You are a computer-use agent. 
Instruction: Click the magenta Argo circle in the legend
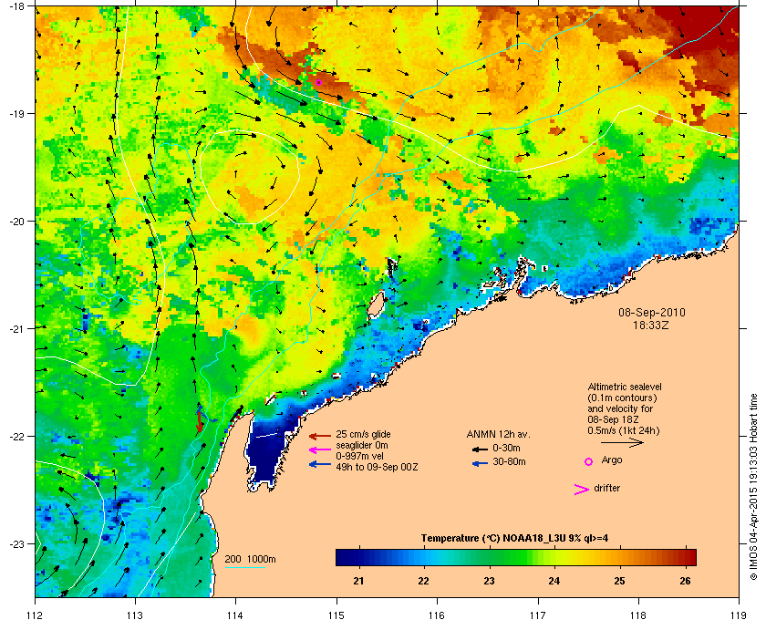pyautogui.click(x=589, y=461)
